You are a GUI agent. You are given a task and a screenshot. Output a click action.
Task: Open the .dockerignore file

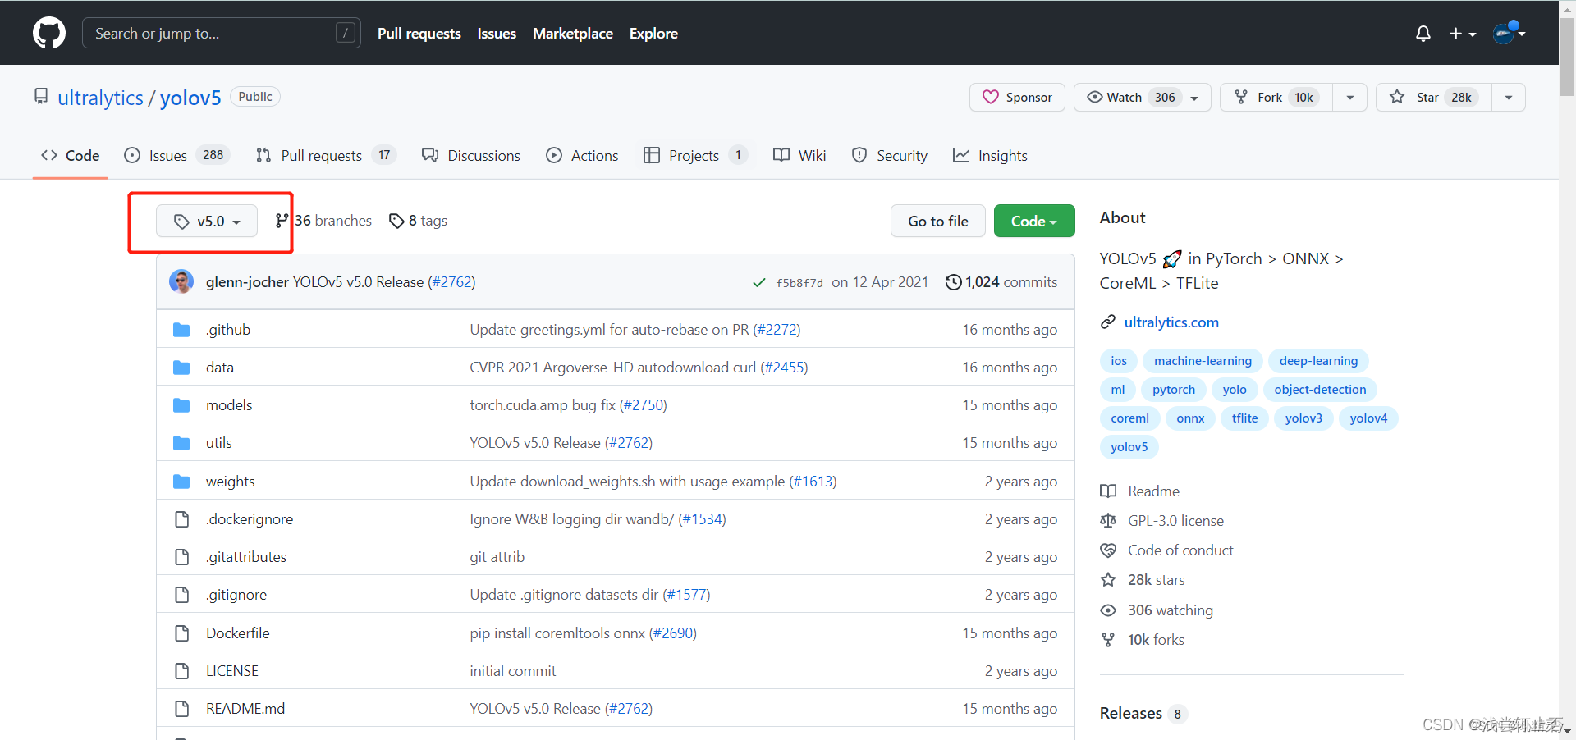click(x=250, y=518)
